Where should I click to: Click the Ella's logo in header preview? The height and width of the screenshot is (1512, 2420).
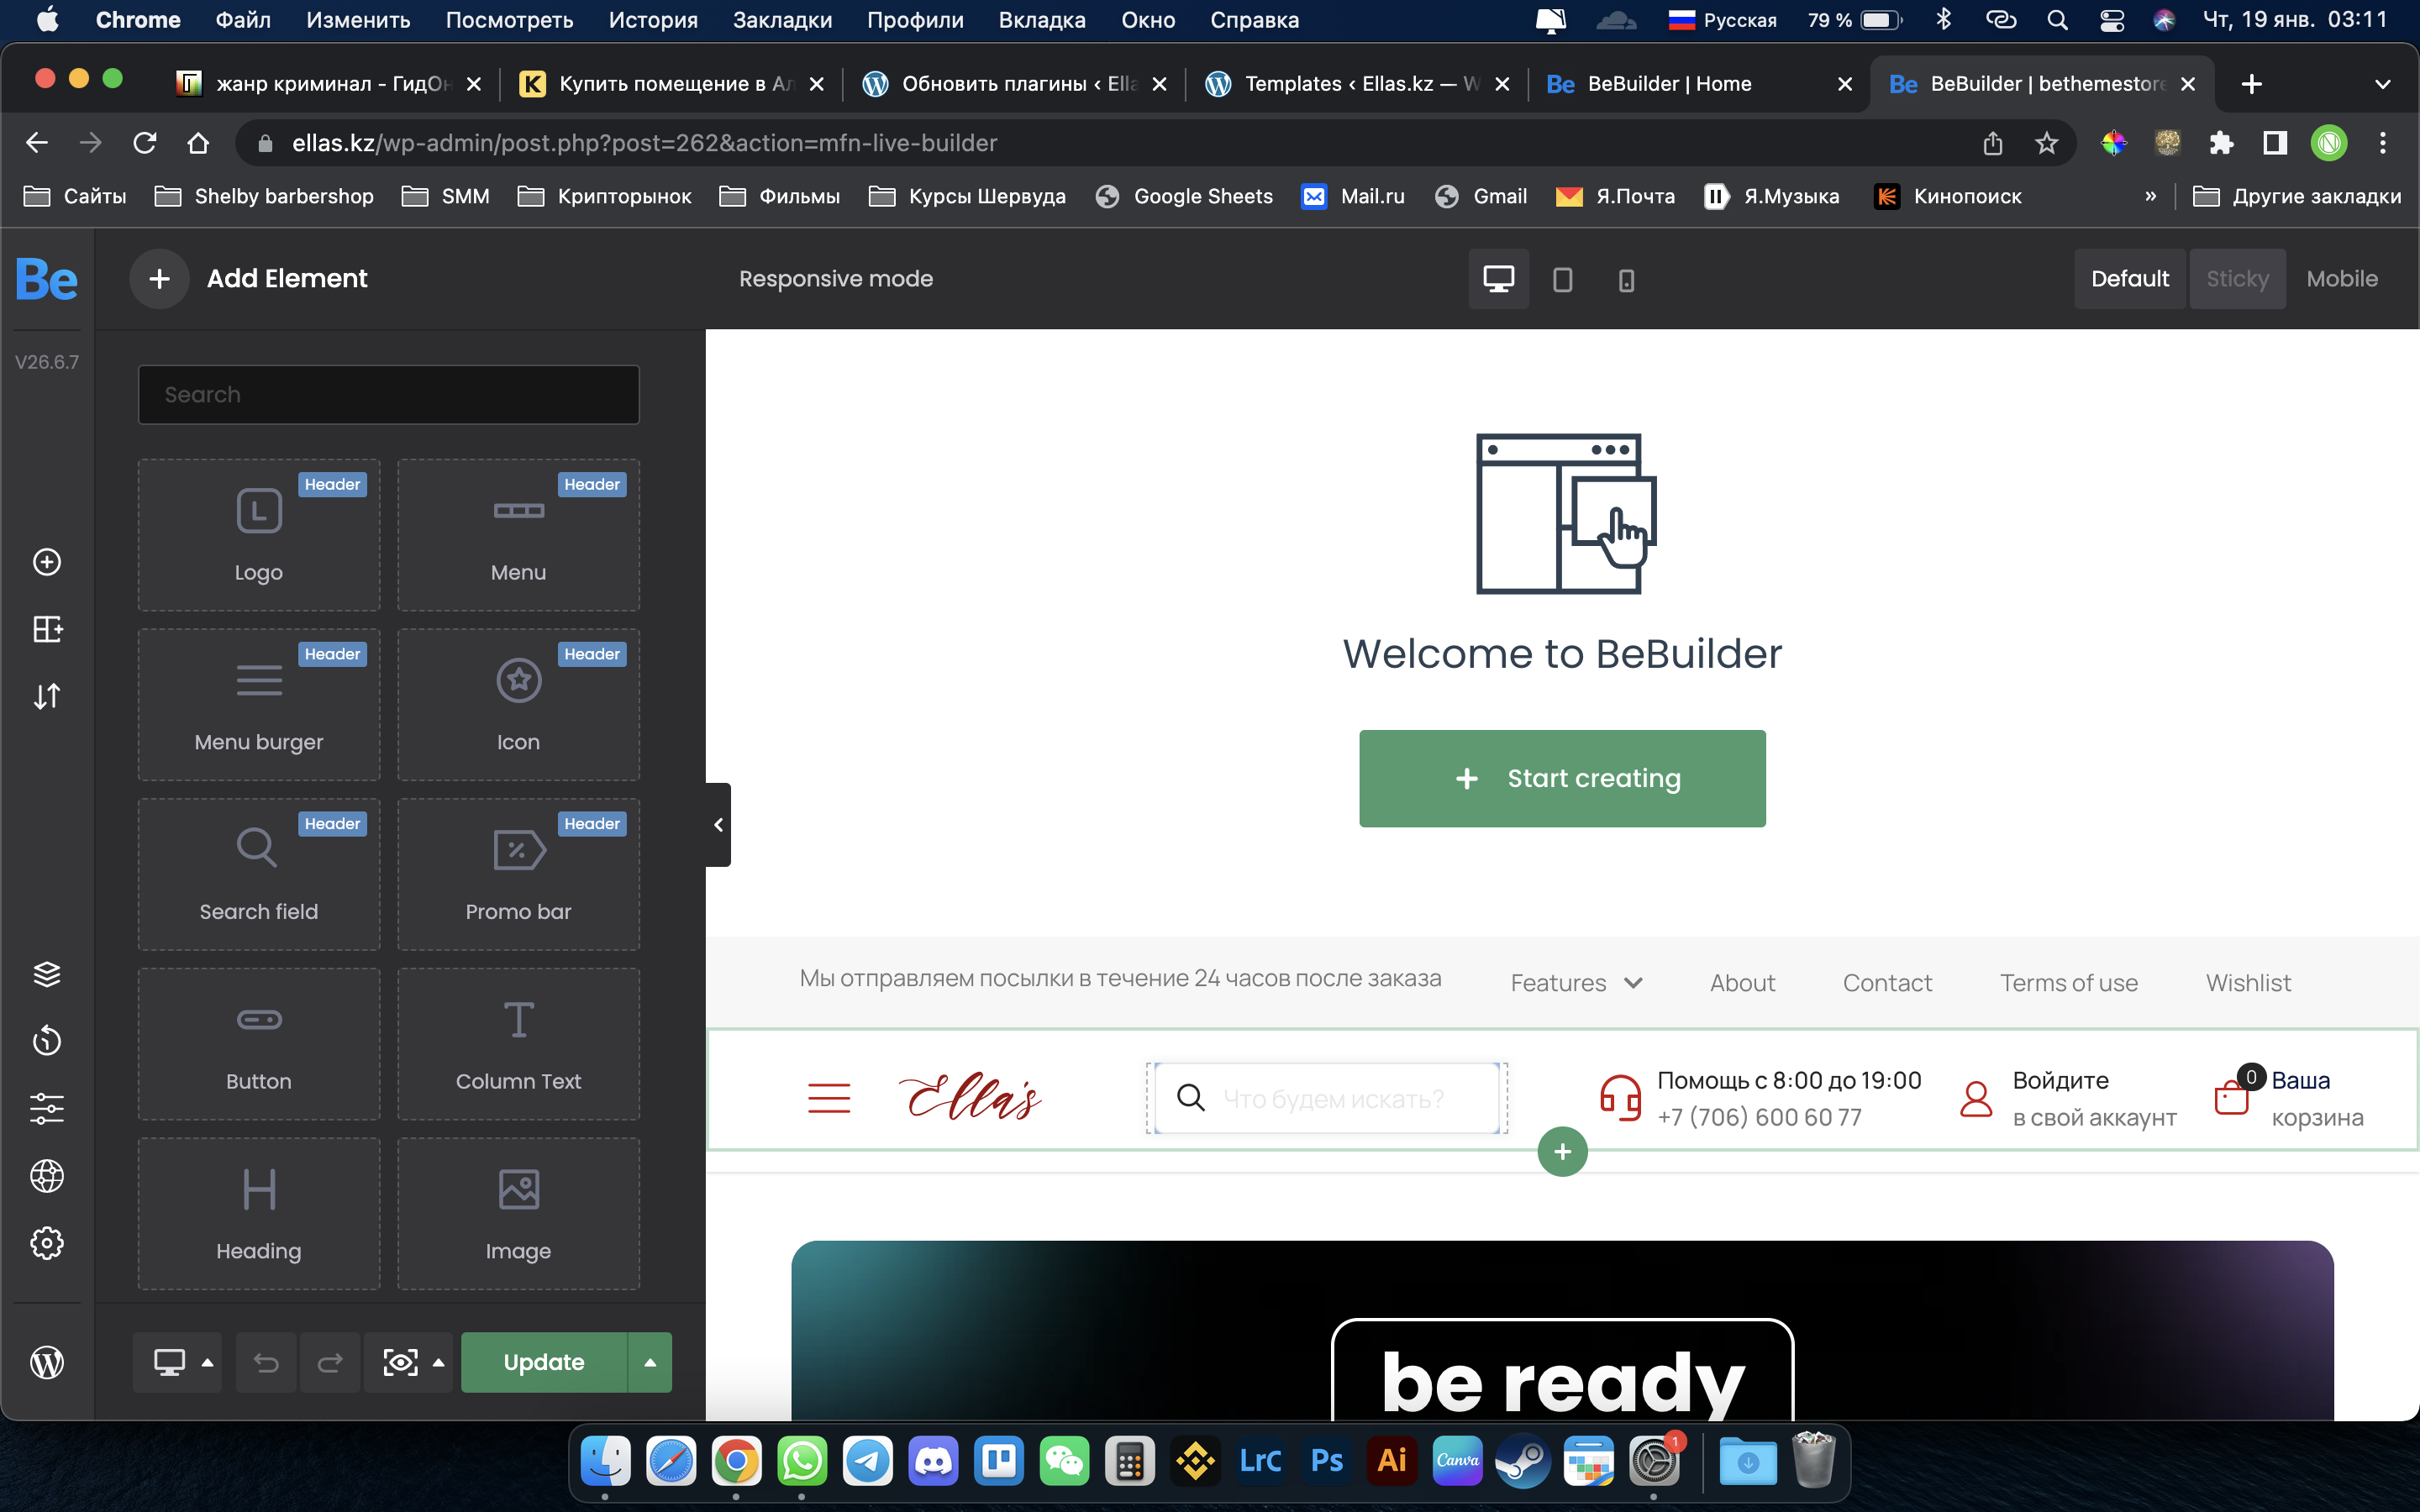click(x=970, y=1096)
